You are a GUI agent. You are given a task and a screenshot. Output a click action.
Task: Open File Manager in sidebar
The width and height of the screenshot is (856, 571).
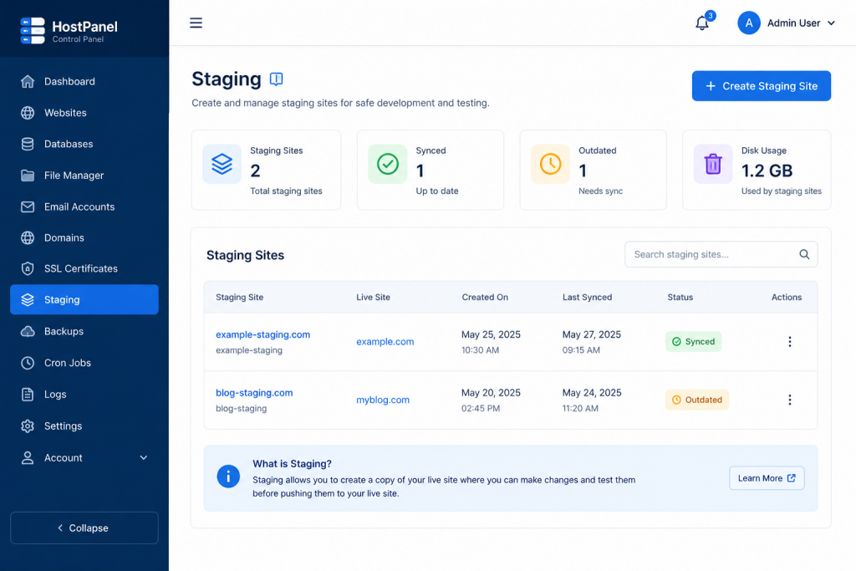(x=84, y=176)
